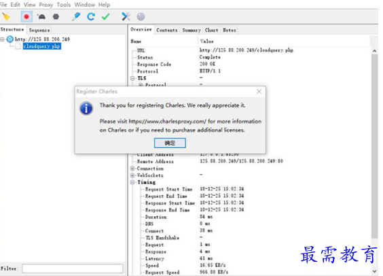Clear the session with the broom icon
The width and height of the screenshot is (383, 276).
[x=6, y=16]
